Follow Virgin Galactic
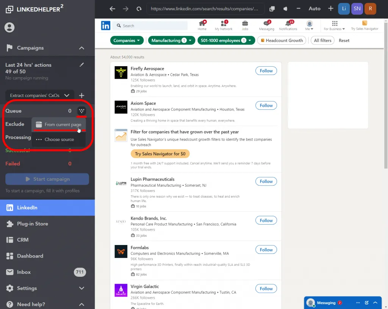Screen dimensions: 388x309 [x=266, y=289]
